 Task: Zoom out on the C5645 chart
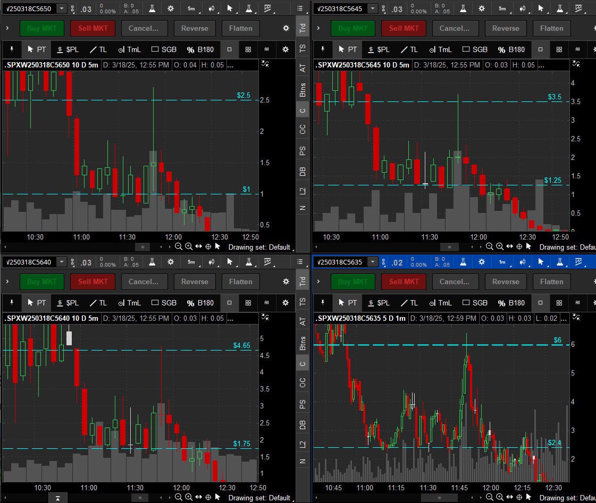tap(490, 246)
